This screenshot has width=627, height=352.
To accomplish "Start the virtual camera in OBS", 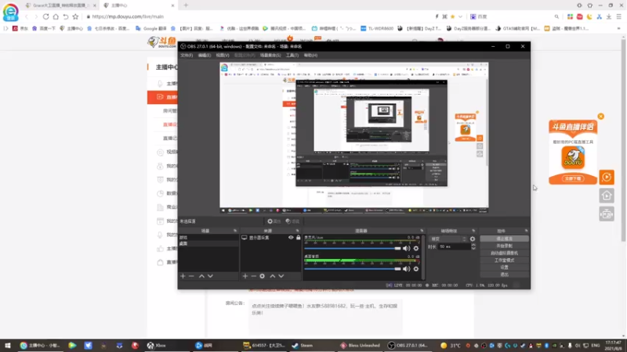I will [x=504, y=253].
